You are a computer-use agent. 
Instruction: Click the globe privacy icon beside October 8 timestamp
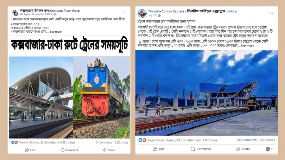pyautogui.click(x=55, y=14)
